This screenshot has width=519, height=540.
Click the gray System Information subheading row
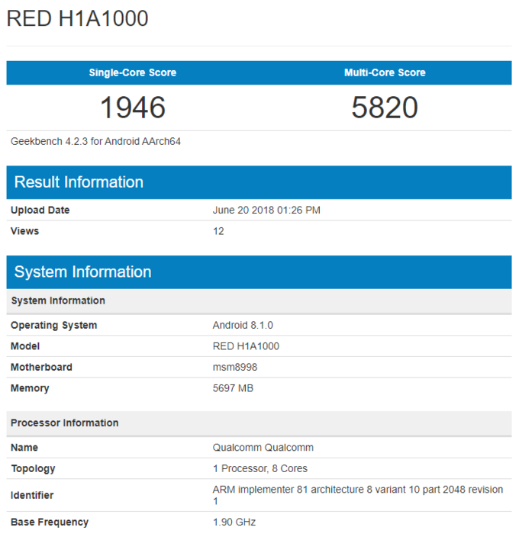click(x=259, y=301)
